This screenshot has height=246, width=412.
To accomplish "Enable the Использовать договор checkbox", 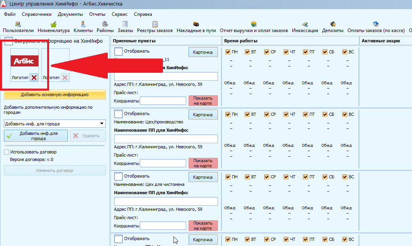I will click(x=7, y=152).
